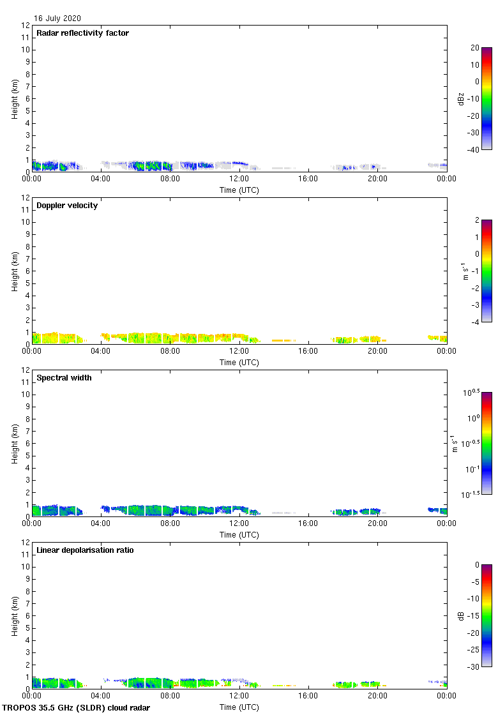Click the depolarisation ratio dB color bar
The width and height of the screenshot is (498, 715).
(x=486, y=615)
